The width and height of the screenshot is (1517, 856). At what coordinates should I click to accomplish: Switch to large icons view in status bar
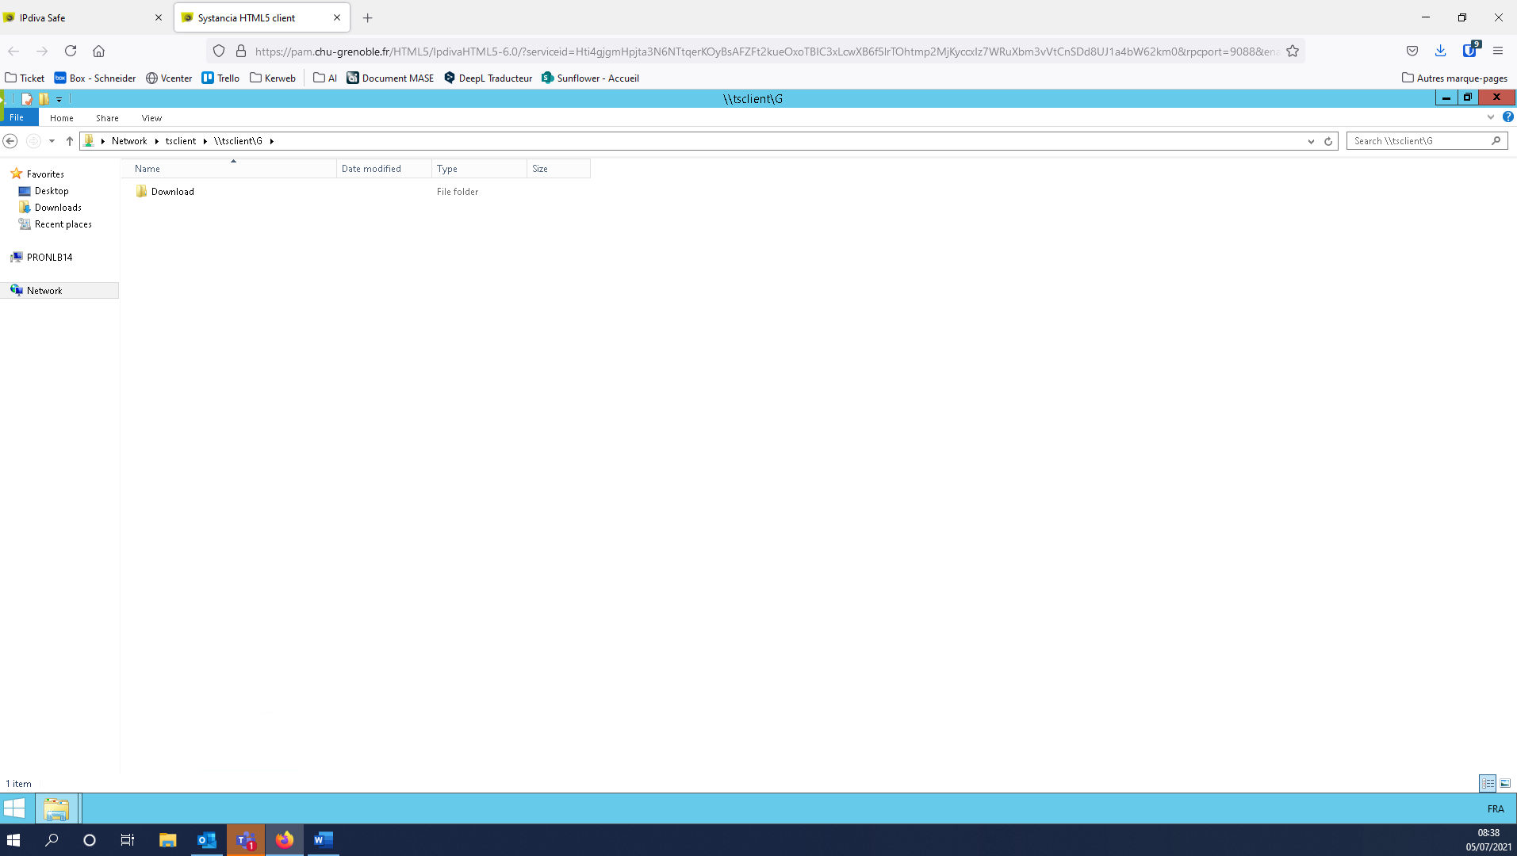pyautogui.click(x=1504, y=783)
